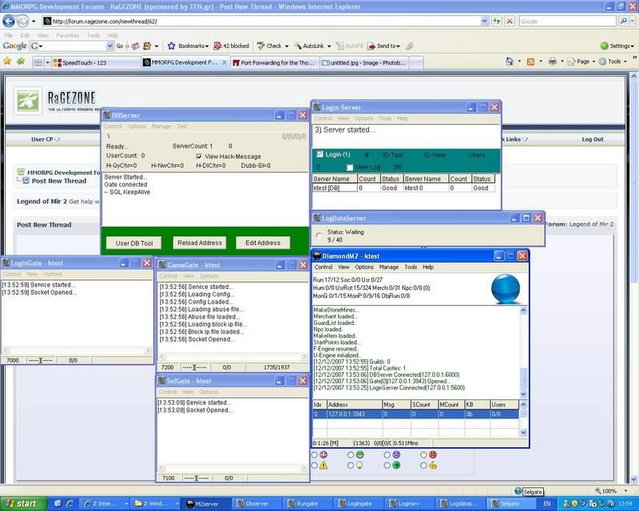Image resolution: width=639 pixels, height=511 pixels.
Task: Click the browser Refresh button
Action: click(494, 22)
